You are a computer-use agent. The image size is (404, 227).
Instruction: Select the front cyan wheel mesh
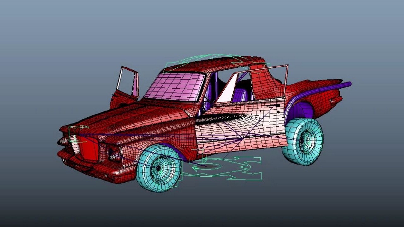[x=159, y=168]
